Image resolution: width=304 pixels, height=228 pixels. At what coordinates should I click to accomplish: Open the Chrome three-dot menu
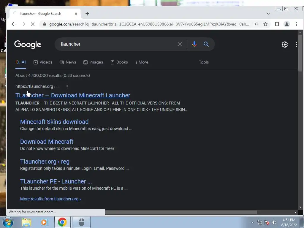(x=296, y=24)
